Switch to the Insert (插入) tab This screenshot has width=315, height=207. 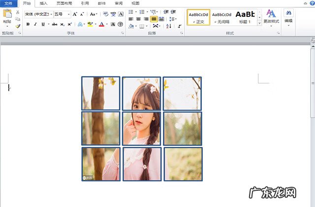[x=44, y=3]
